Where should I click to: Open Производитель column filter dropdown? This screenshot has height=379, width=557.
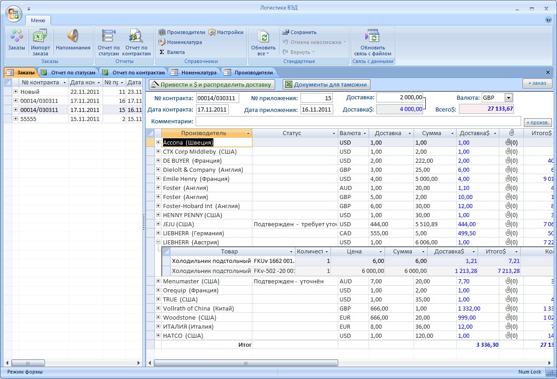point(248,133)
